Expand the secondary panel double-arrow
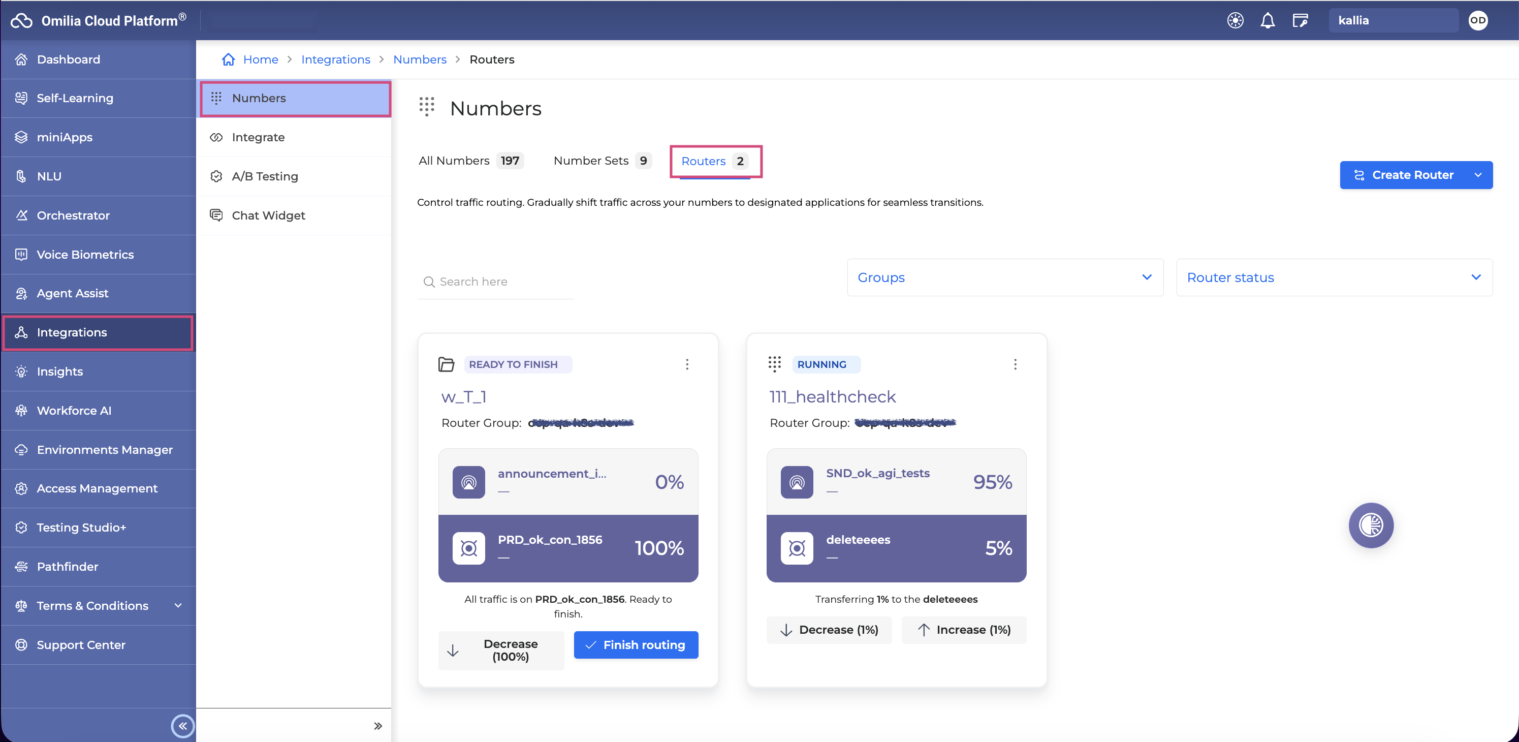Image resolution: width=1519 pixels, height=742 pixels. click(378, 726)
